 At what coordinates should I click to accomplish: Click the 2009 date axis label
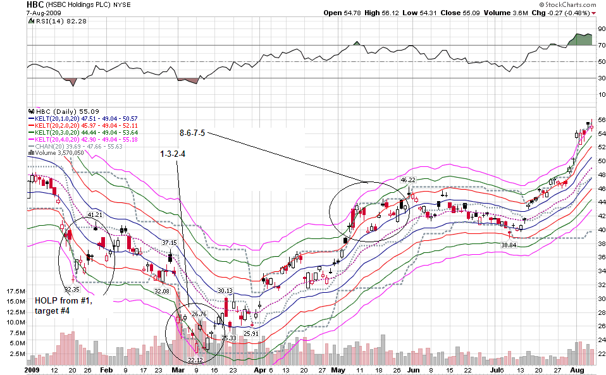(32, 370)
